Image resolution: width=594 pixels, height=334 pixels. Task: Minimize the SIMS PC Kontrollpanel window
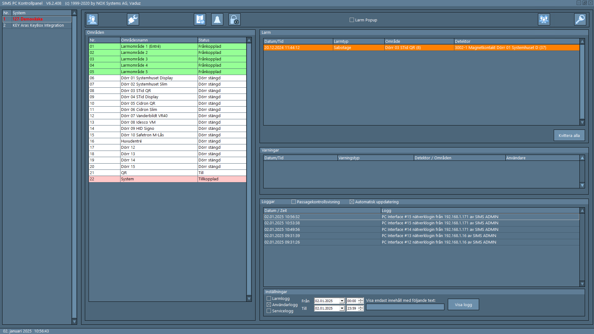579,3
